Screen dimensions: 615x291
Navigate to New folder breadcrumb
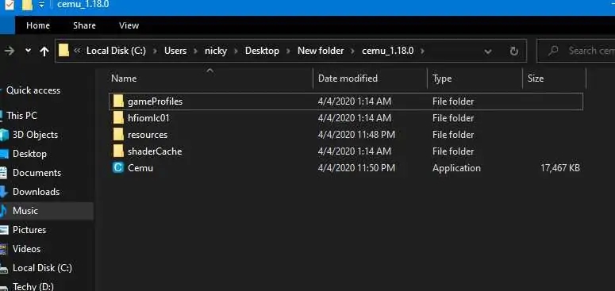click(x=321, y=51)
